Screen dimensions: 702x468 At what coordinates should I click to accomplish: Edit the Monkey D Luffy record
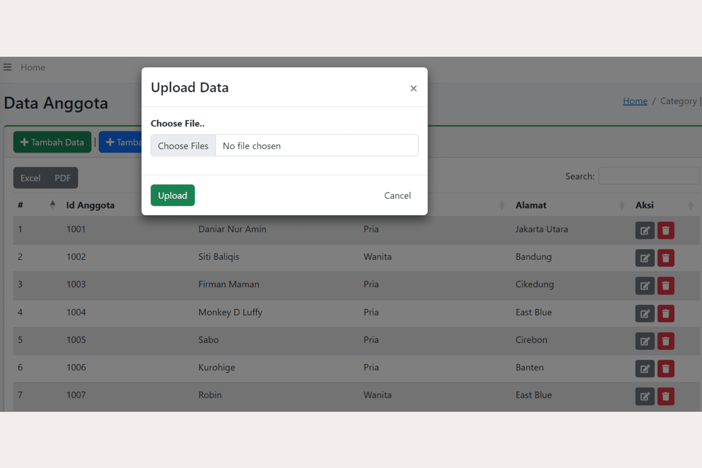[x=645, y=314]
